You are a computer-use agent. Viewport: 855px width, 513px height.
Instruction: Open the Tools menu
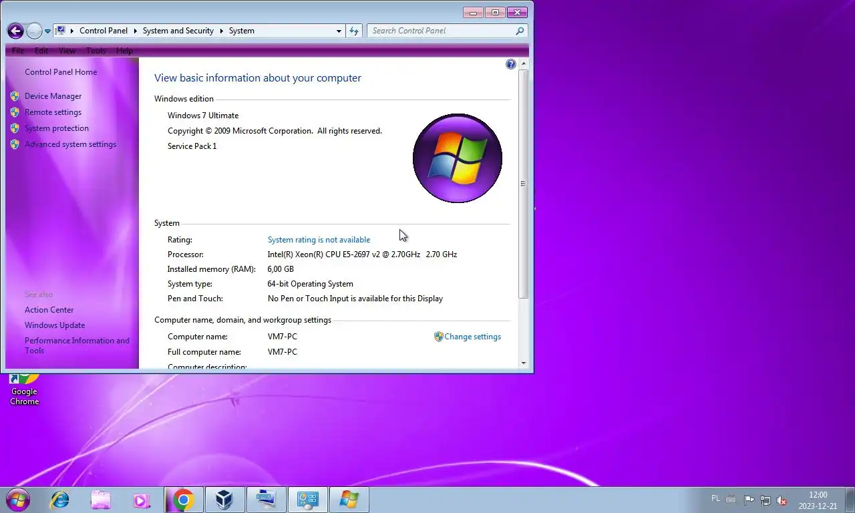click(96, 51)
